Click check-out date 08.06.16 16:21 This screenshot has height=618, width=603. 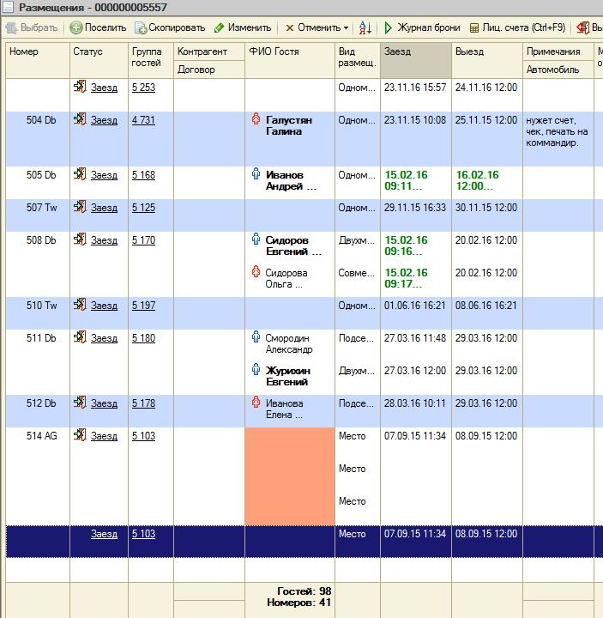click(x=486, y=306)
